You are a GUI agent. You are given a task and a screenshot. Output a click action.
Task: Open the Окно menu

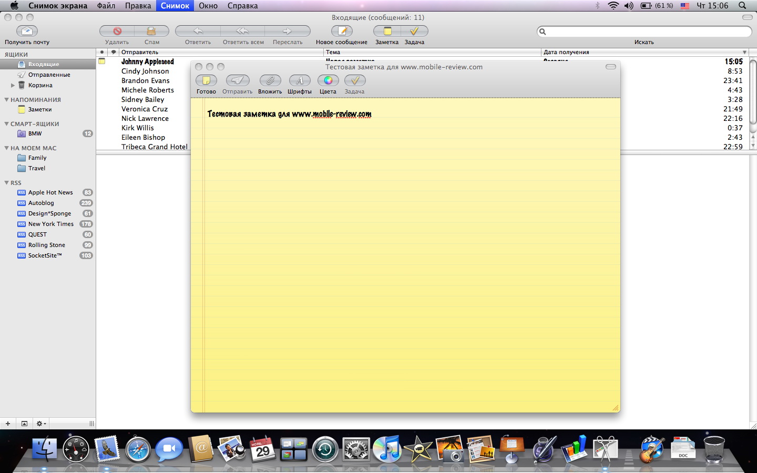click(208, 5)
